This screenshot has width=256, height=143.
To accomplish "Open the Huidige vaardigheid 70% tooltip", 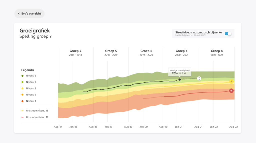I will (x=180, y=72).
